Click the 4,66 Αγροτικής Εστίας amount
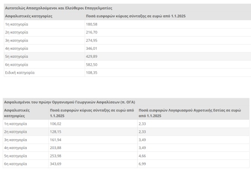This screenshot has height=173, width=251. [142, 156]
